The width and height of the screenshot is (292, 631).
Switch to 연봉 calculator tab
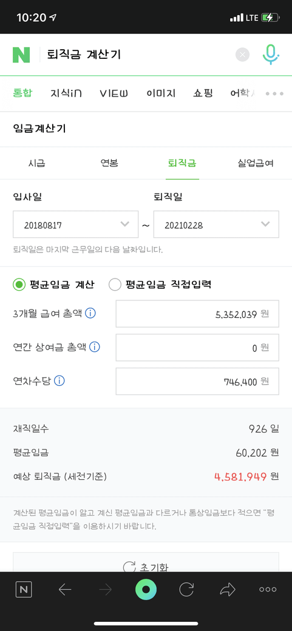pos(109,163)
